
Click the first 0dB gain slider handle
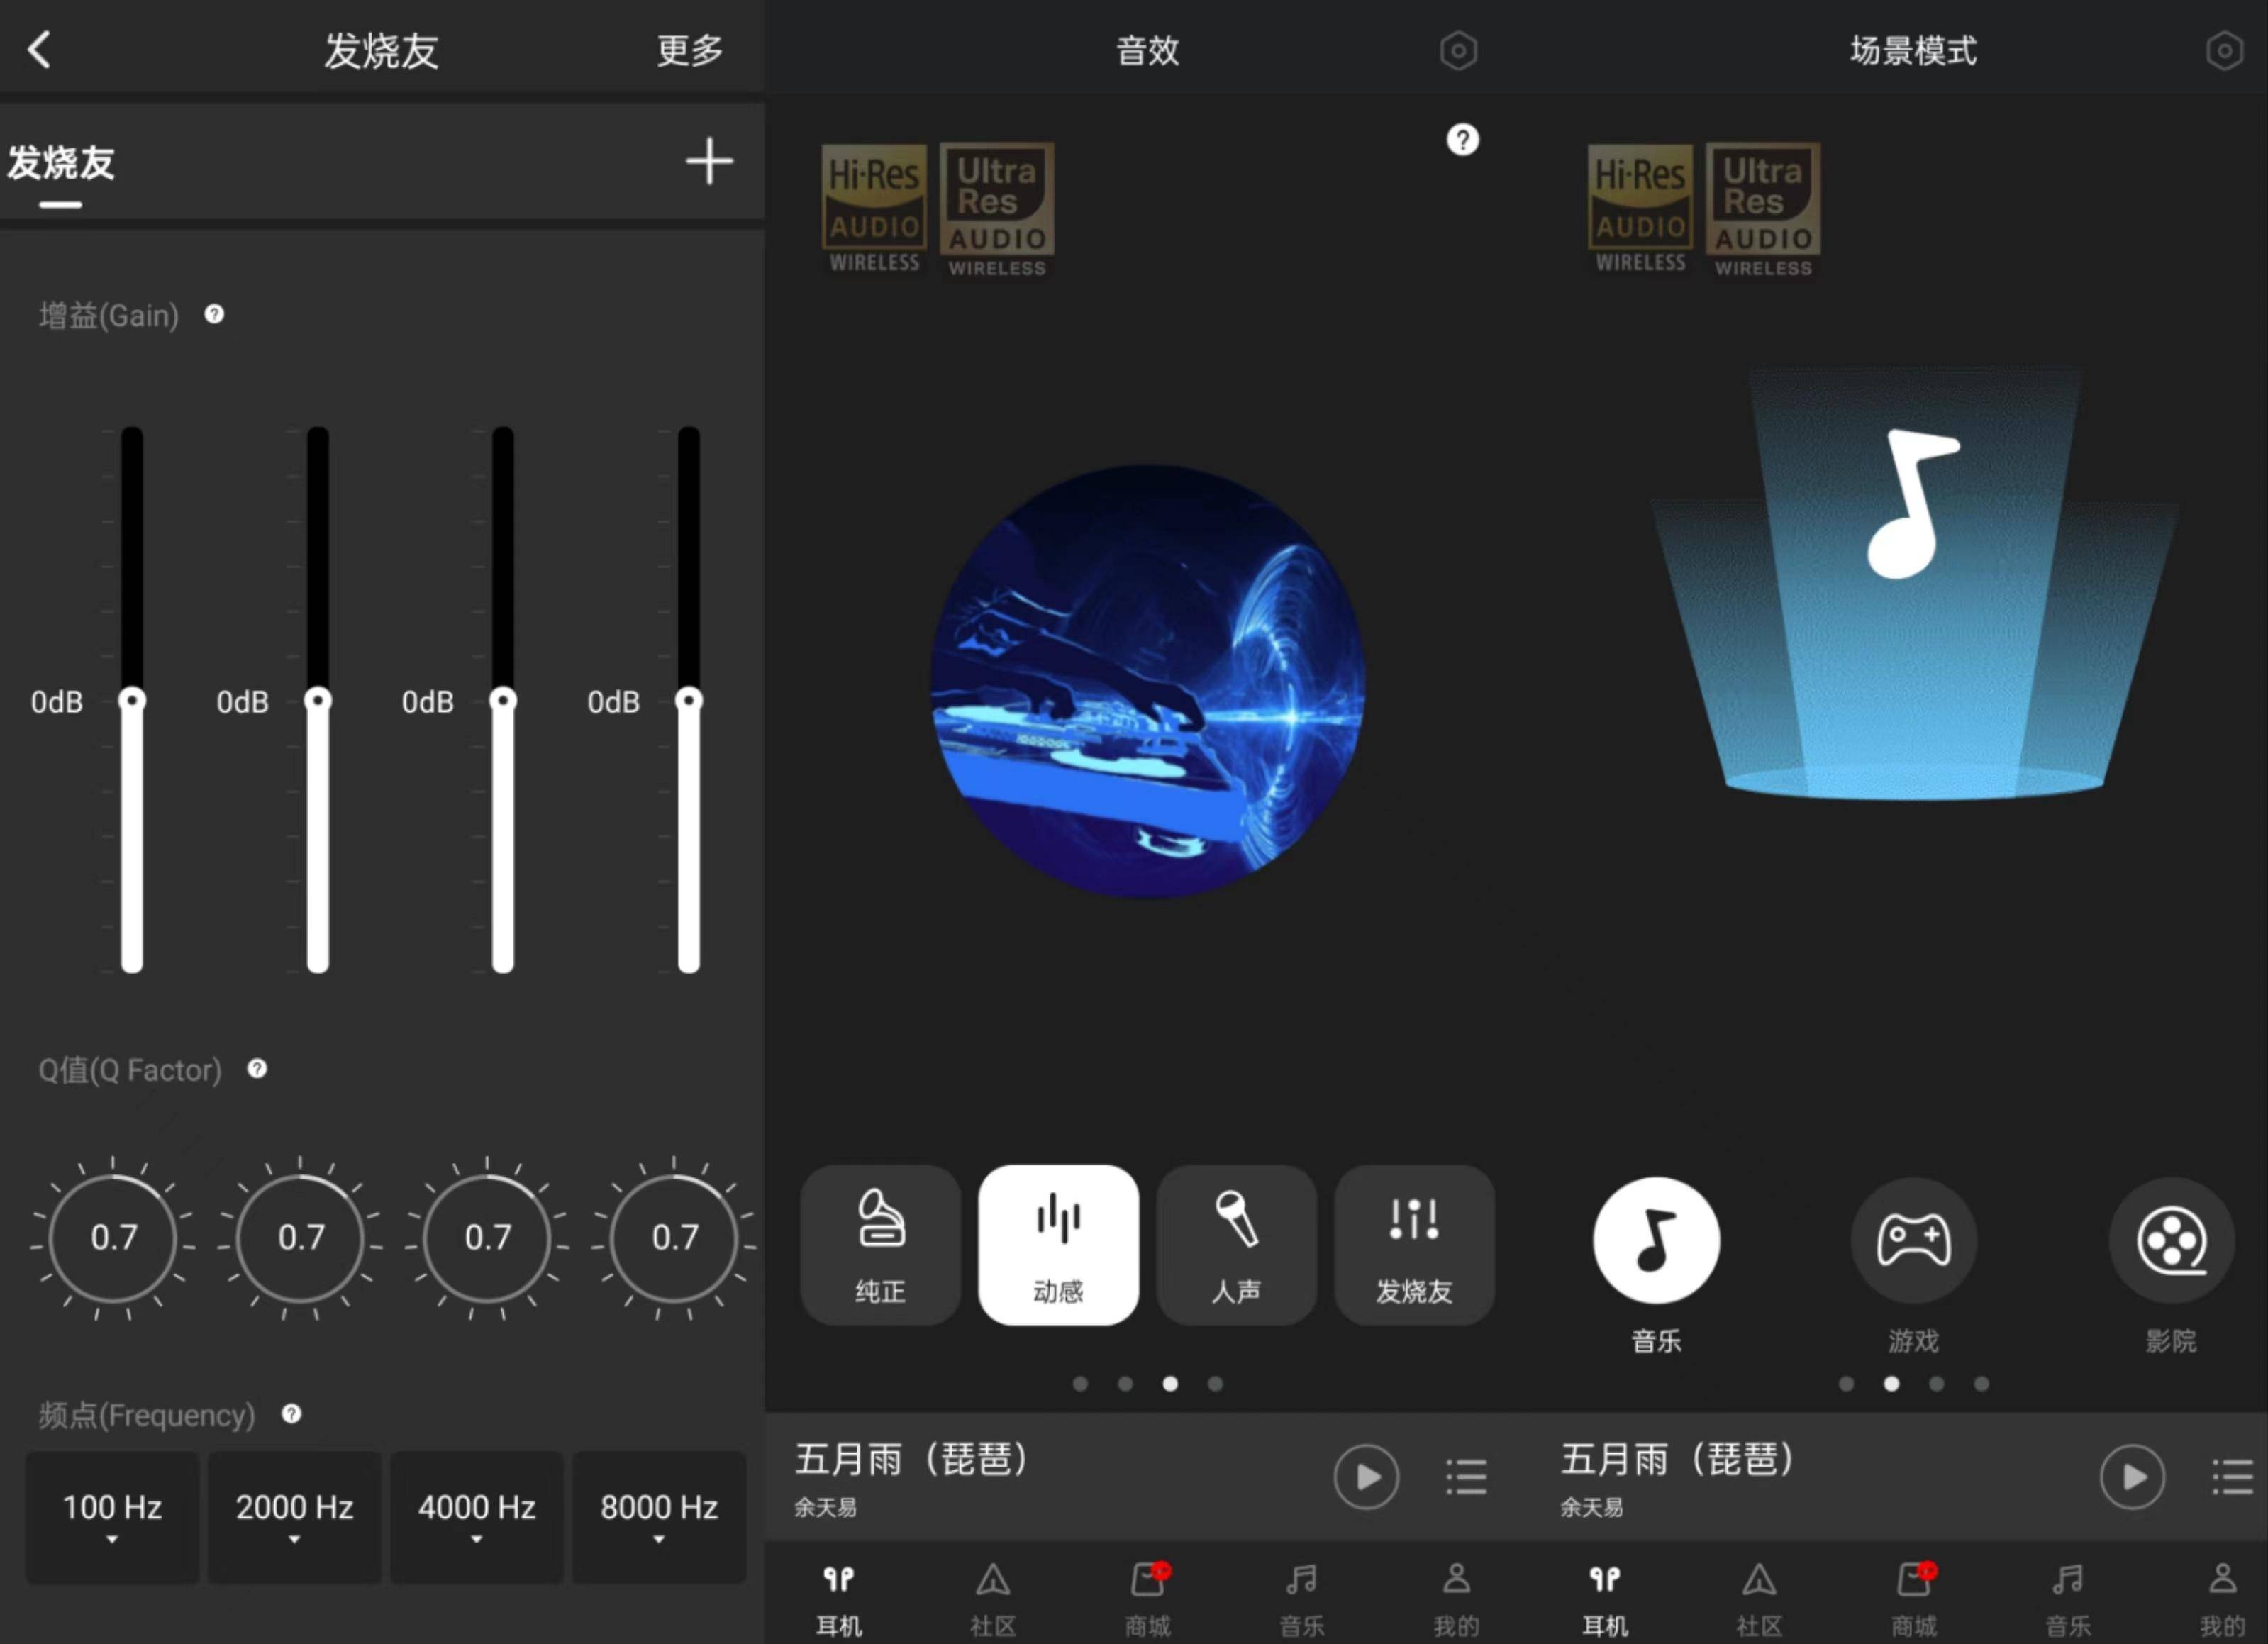click(132, 700)
